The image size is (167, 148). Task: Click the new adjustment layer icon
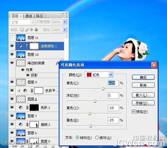click(x=38, y=146)
